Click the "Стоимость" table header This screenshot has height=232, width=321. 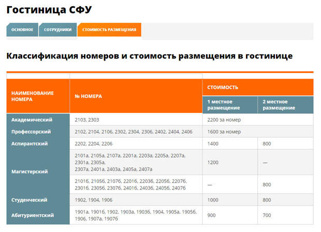tap(223, 88)
